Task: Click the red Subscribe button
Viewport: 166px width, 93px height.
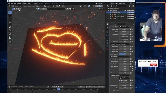Action: 153,65
